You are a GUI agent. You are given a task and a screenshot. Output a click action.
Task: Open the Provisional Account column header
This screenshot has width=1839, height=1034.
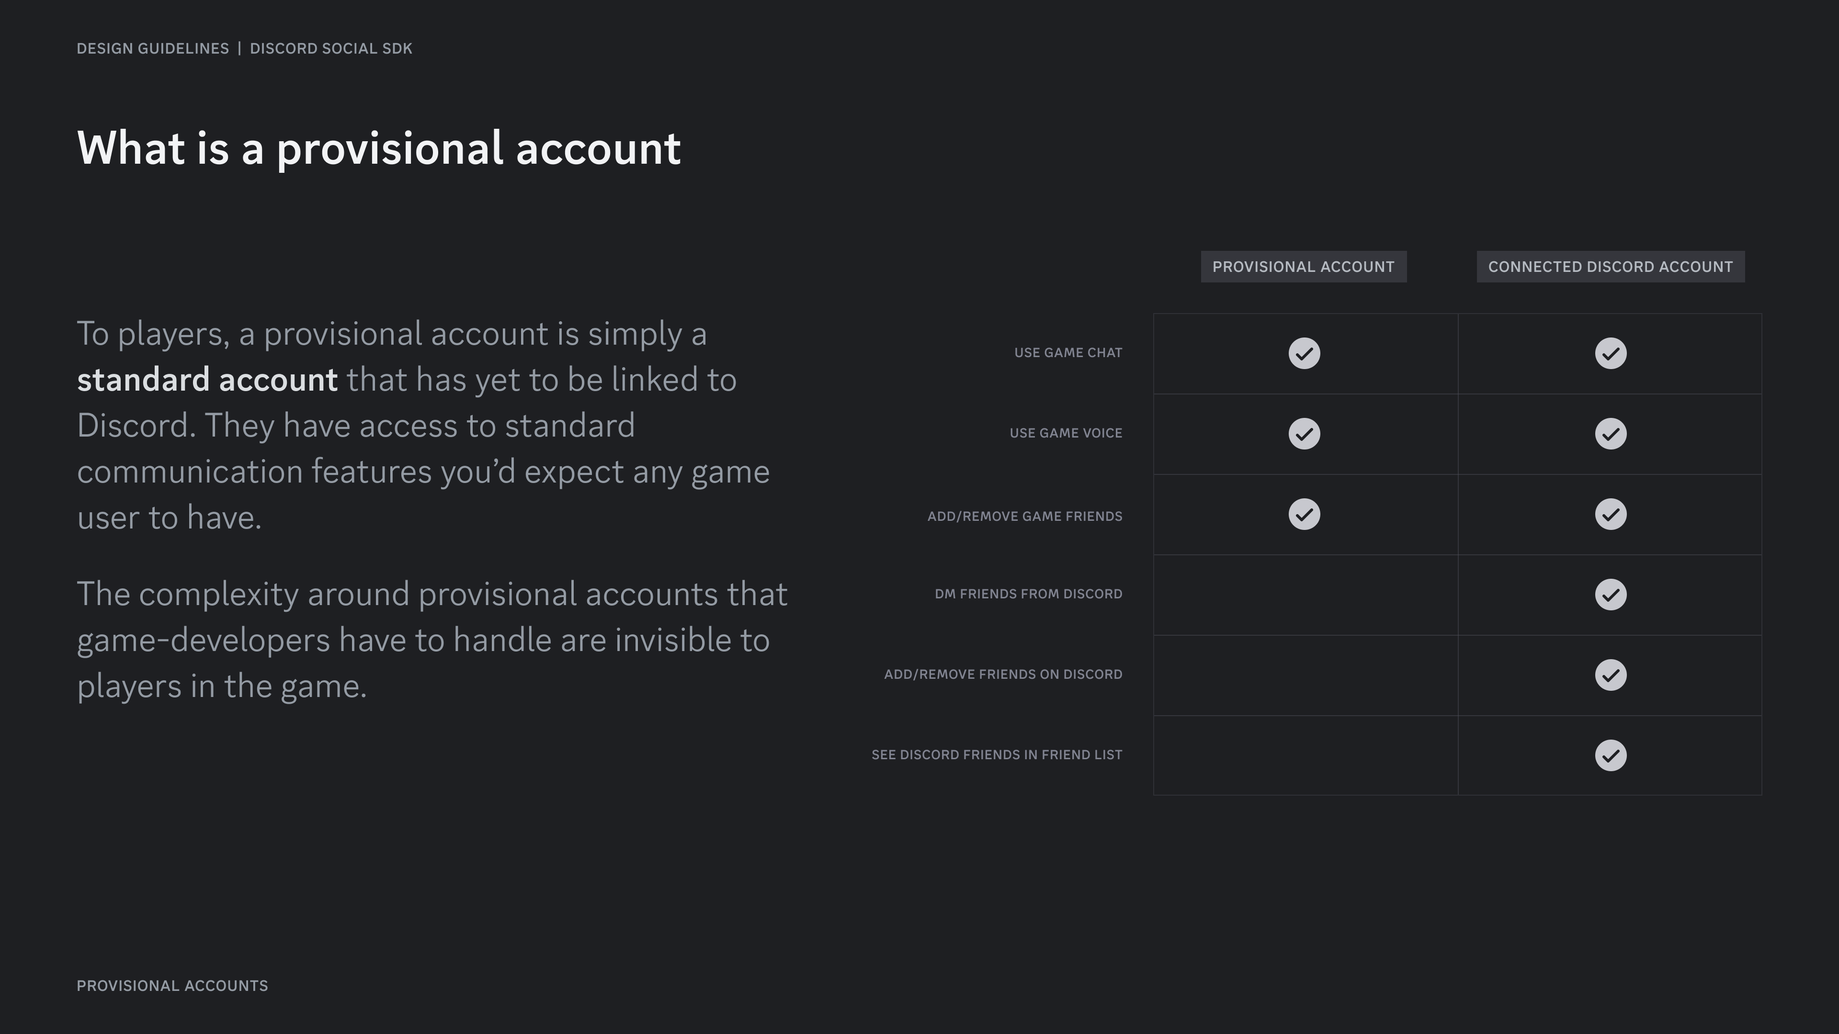coord(1304,266)
